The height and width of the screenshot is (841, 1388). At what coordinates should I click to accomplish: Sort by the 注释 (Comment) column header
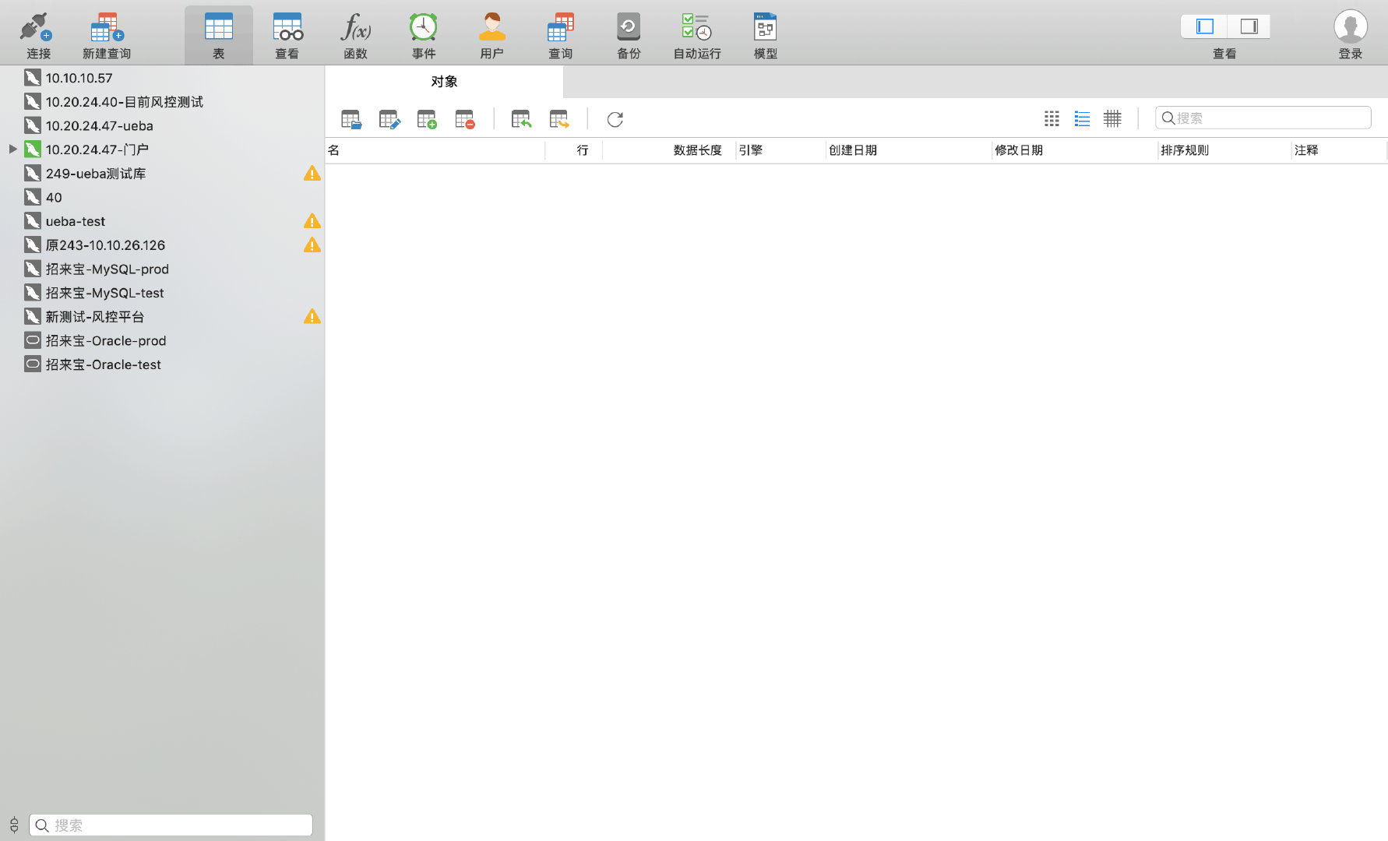click(x=1339, y=150)
